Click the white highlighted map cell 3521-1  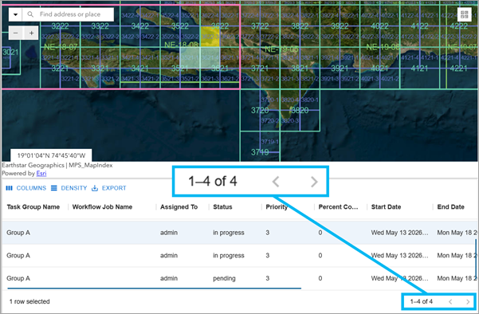[x=190, y=57]
